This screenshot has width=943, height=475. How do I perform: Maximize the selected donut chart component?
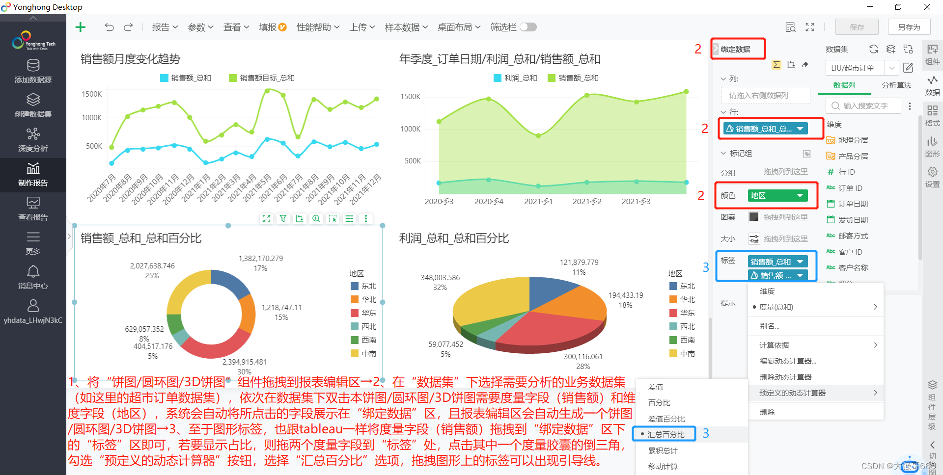(x=267, y=218)
